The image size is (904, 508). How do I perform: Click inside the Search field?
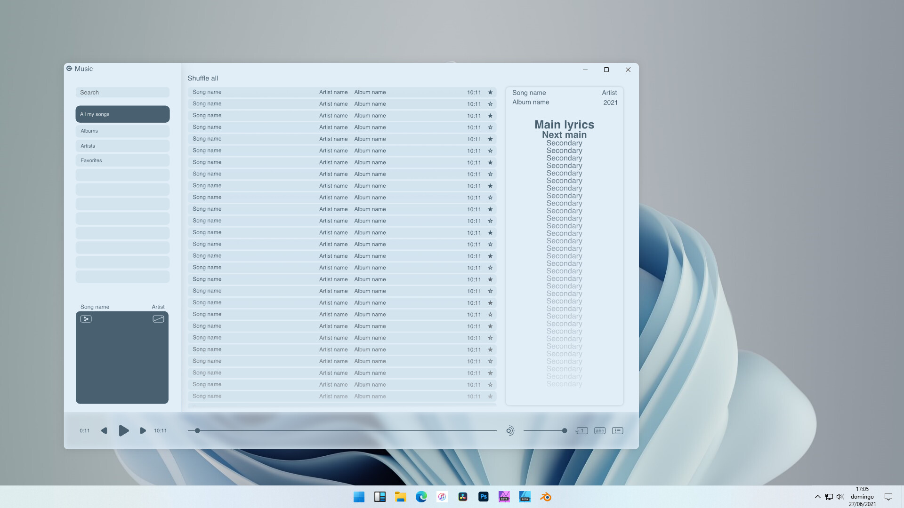[x=122, y=92]
